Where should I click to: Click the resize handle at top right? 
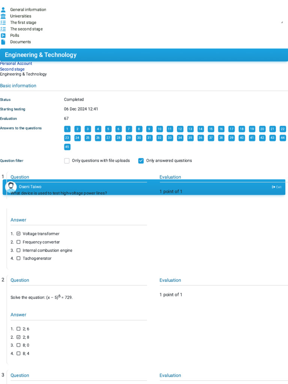click(282, 22)
